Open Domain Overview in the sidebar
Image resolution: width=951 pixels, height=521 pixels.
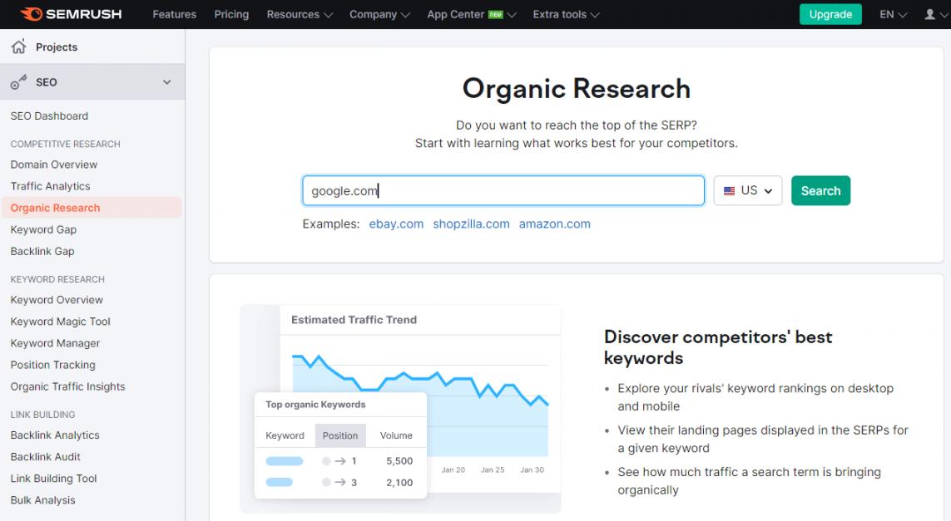click(x=53, y=165)
